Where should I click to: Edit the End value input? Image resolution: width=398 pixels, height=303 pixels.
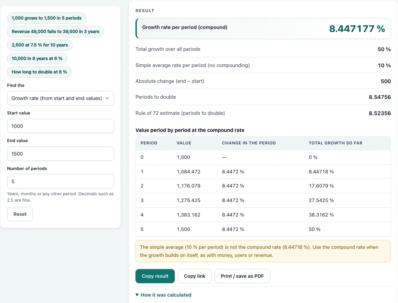(61, 154)
